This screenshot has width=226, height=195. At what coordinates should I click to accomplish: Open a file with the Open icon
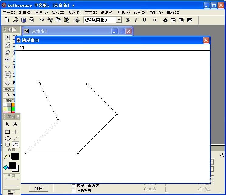tap(15, 20)
